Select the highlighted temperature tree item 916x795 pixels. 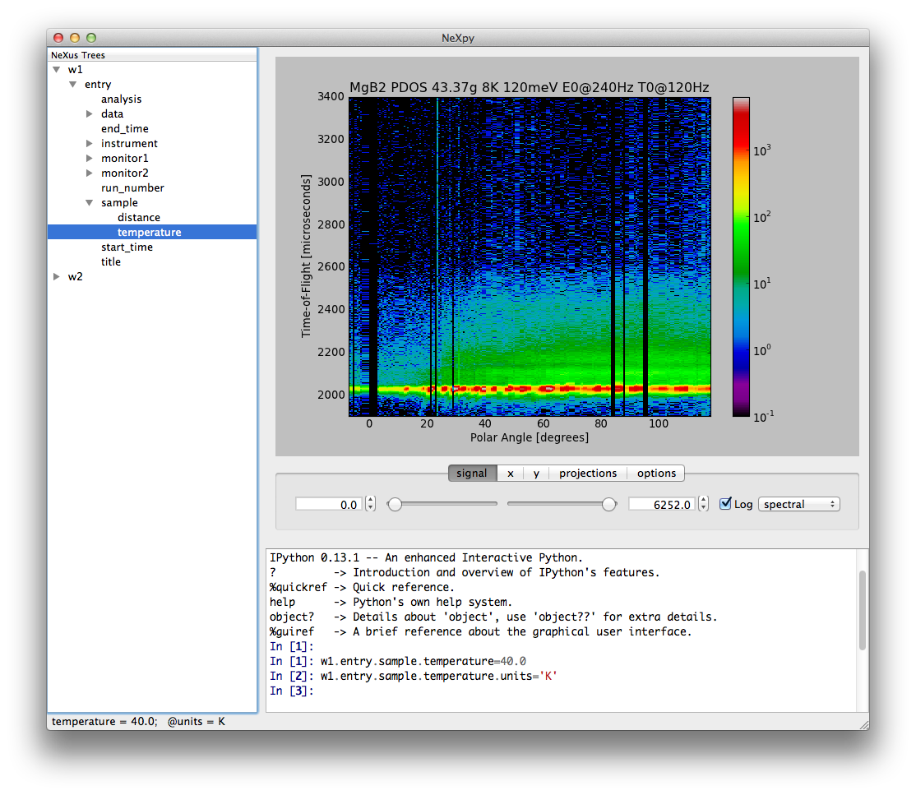point(152,232)
